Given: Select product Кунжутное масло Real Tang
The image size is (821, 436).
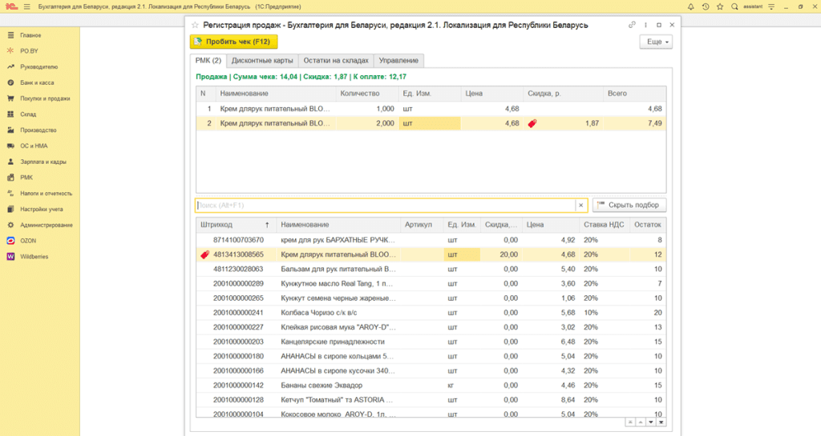Looking at the screenshot, I should click(x=431, y=283).
